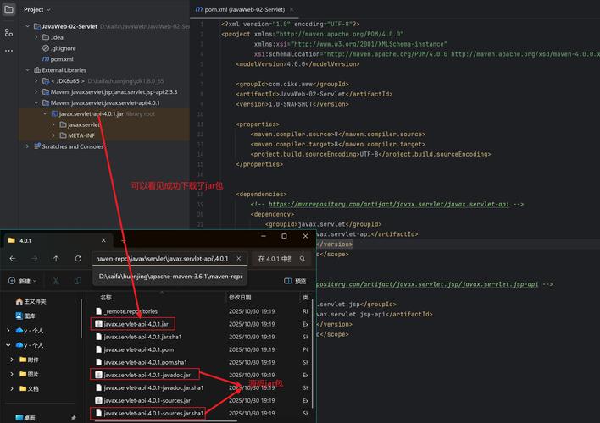
Task: Expand the .idea folder
Action: [x=36, y=37]
